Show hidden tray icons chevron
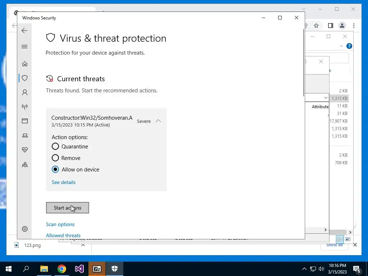 [x=304, y=269]
